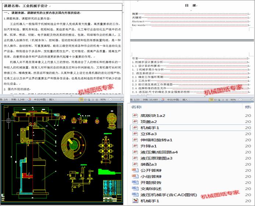Click 中文(中国) language in left Word status bar
Screen dimensions: 255x206
(40, 100)
